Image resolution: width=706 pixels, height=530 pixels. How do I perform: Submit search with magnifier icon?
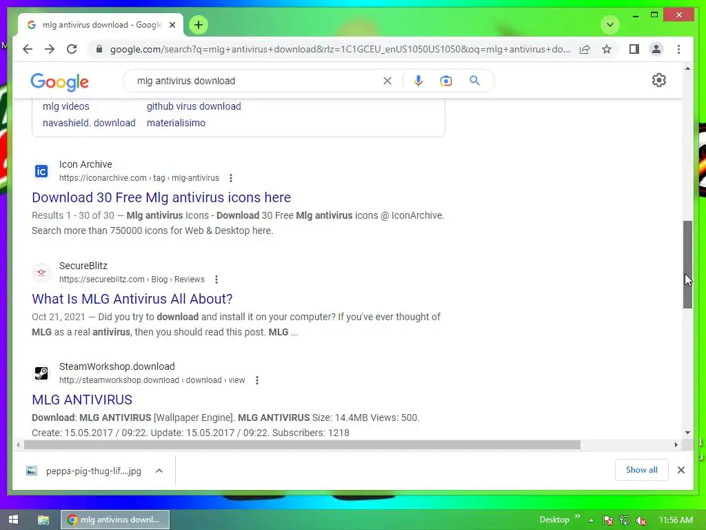(474, 81)
